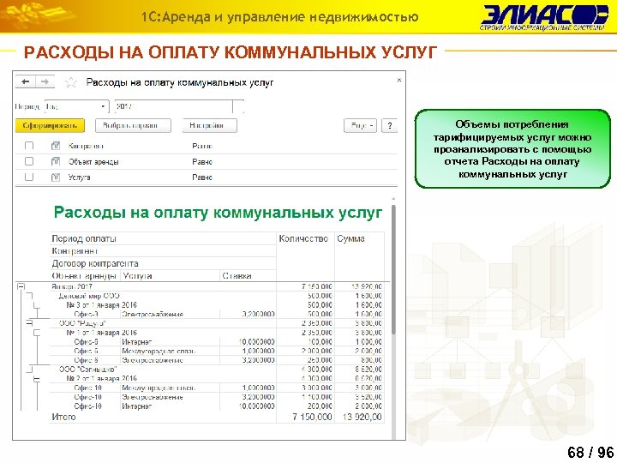
Task: Select Электроснабжение in the Офис-6 rows
Action: click(153, 360)
